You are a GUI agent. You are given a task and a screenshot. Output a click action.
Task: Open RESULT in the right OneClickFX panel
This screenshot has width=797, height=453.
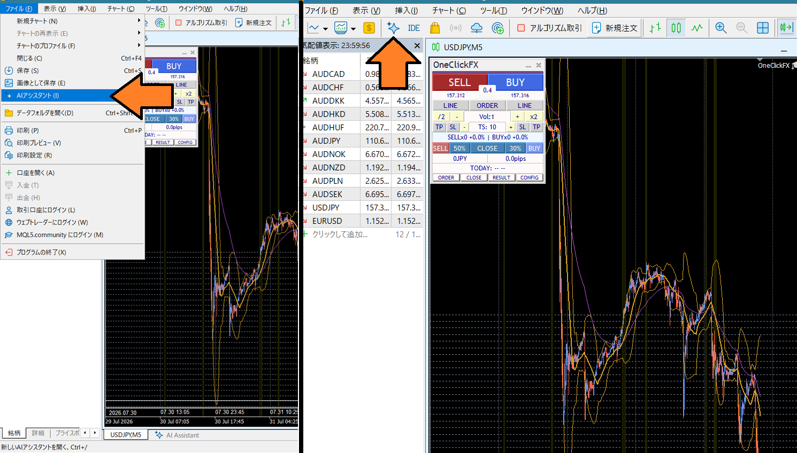click(502, 177)
